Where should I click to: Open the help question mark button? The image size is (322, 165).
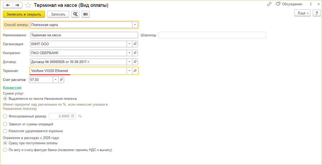point(316,13)
